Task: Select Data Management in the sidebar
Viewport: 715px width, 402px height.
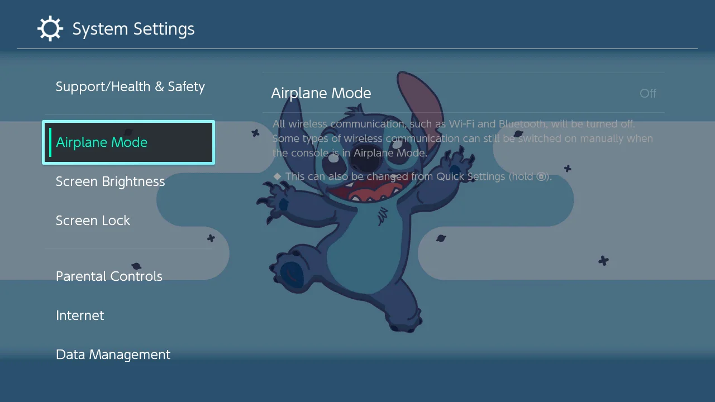Action: [113, 354]
